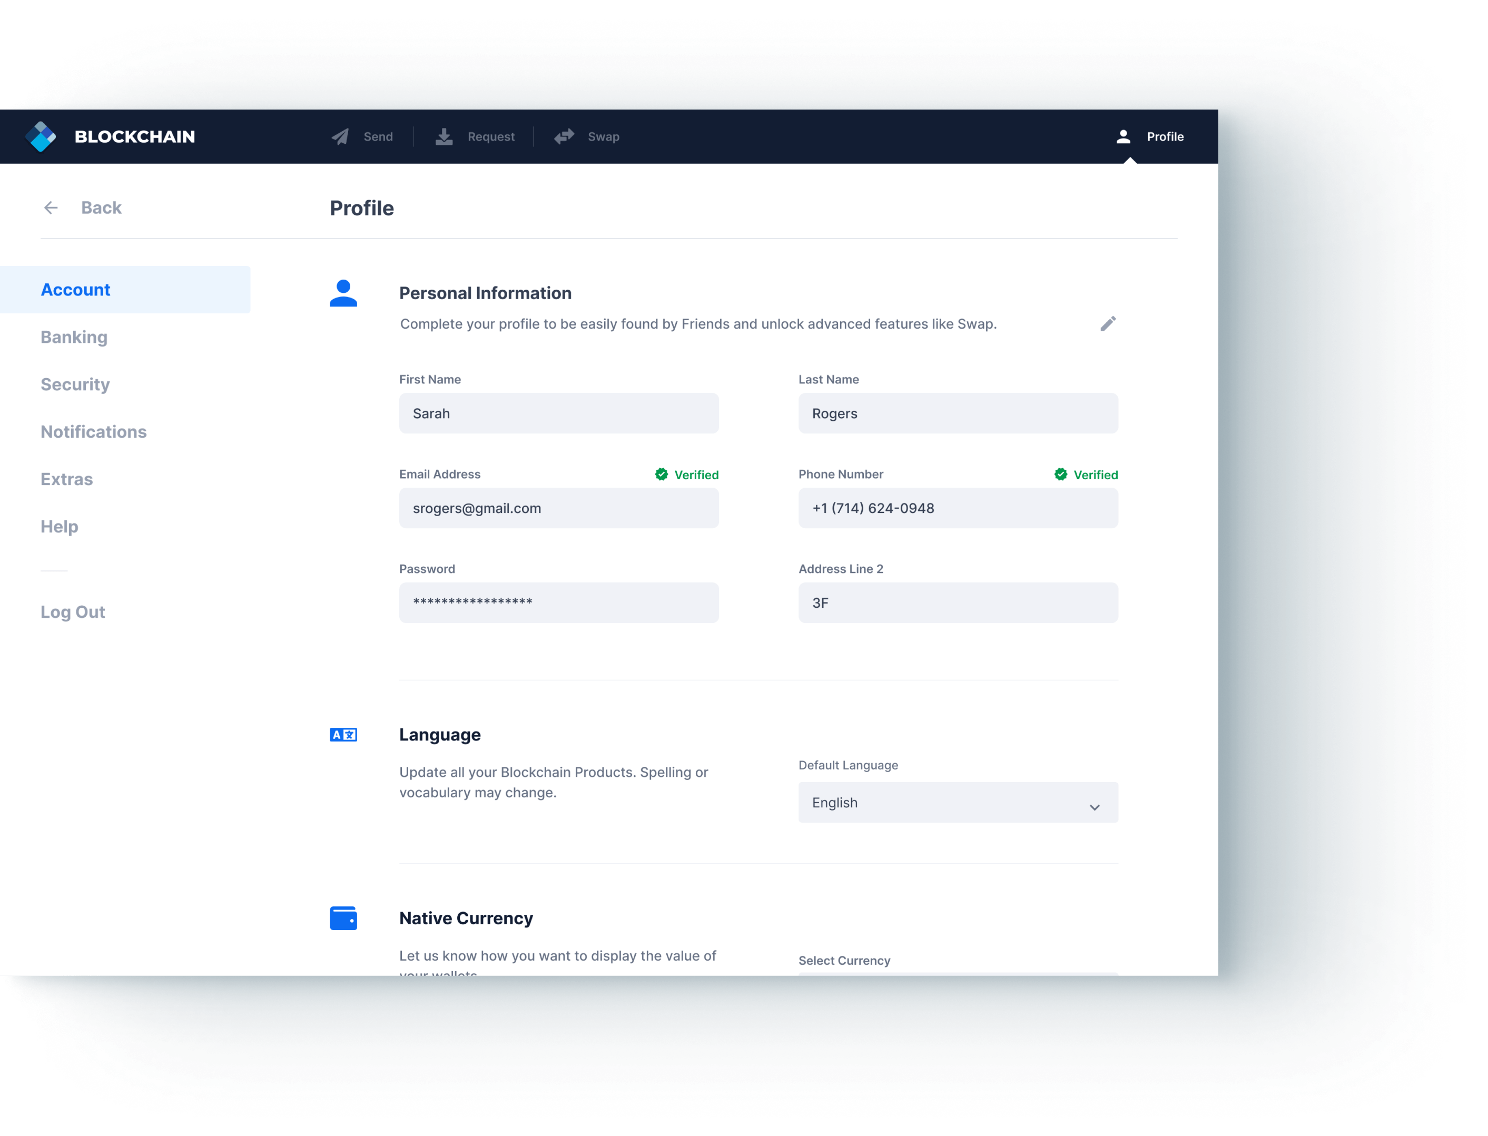This screenshot has height=1136, width=1488.
Task: Click the Verified text beside Phone Number
Action: tap(1096, 475)
